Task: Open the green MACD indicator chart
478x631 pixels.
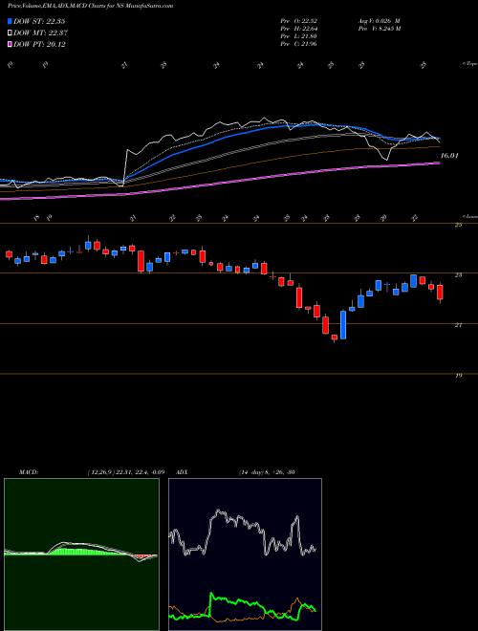Action: point(81,555)
